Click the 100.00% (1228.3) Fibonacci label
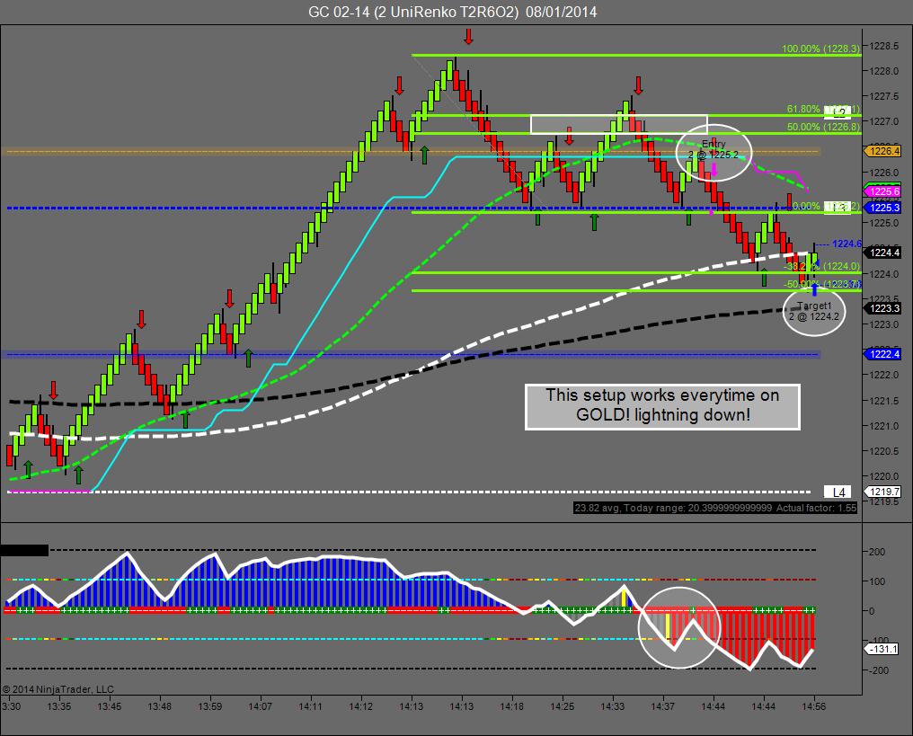 click(x=820, y=49)
